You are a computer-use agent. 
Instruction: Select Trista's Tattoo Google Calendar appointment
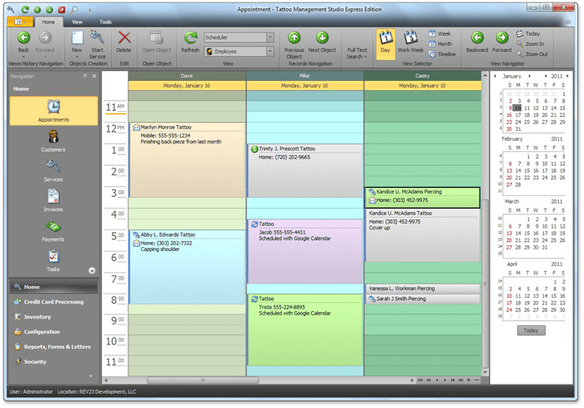click(305, 330)
